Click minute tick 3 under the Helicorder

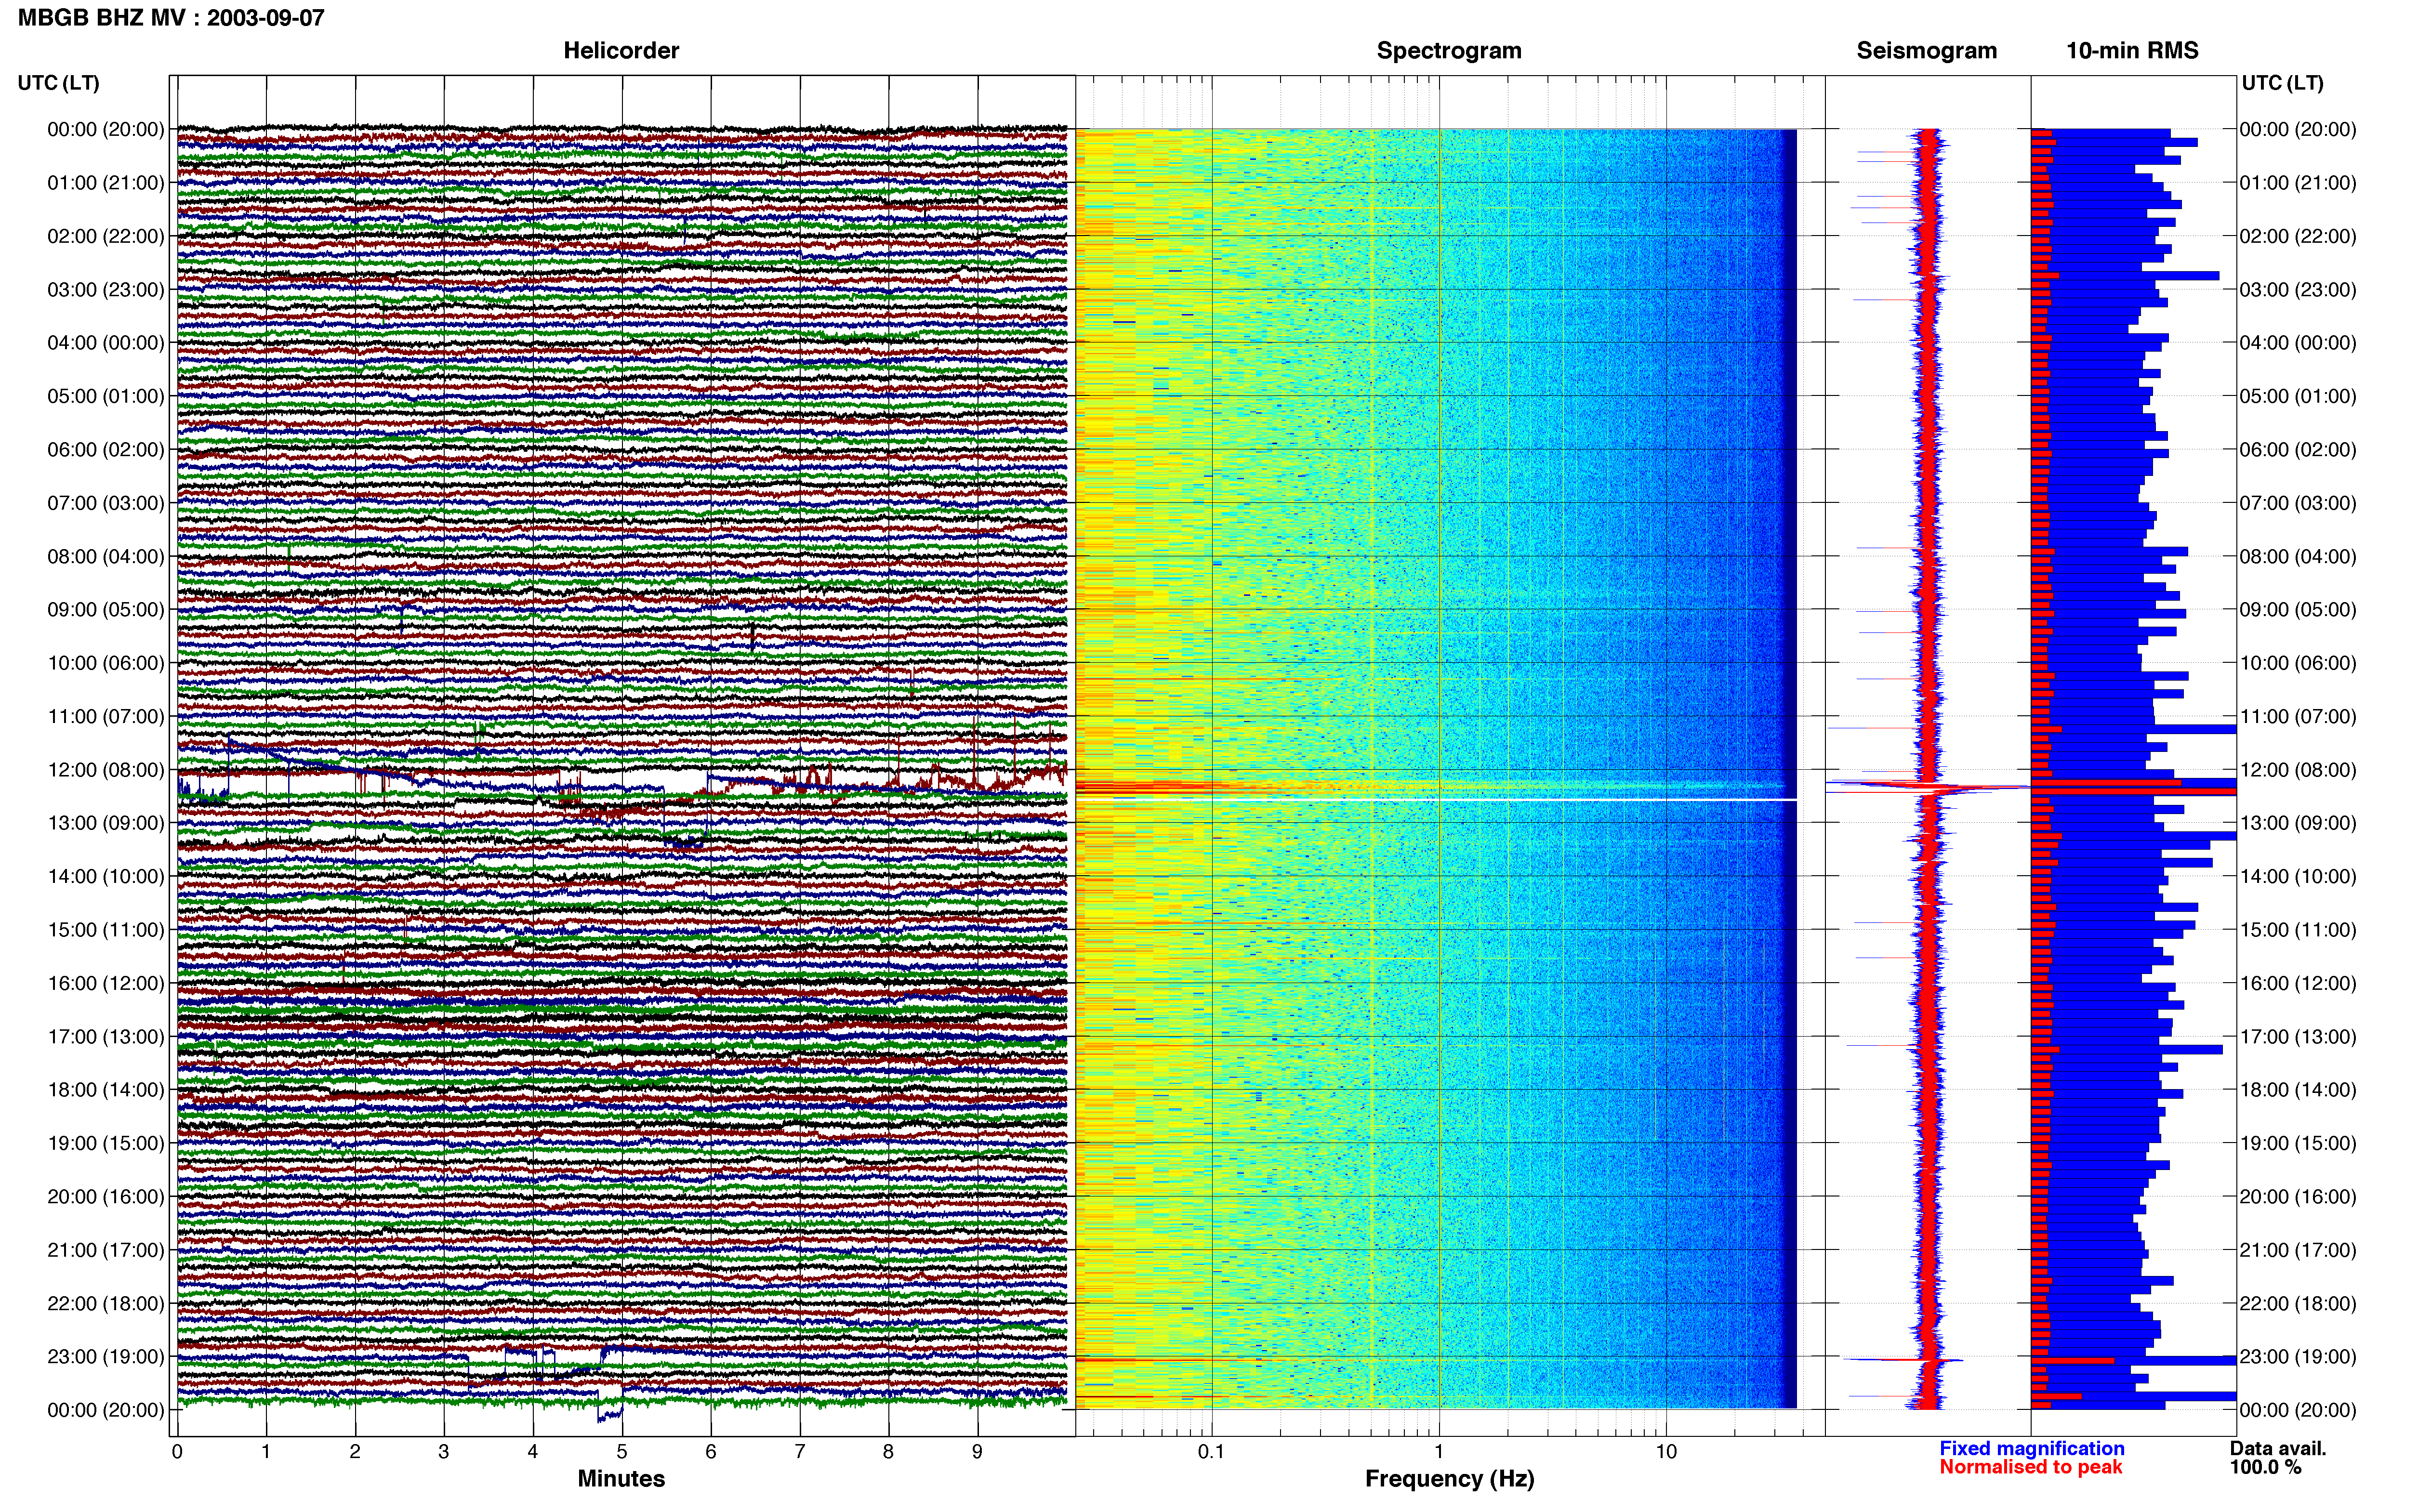coord(444,1452)
